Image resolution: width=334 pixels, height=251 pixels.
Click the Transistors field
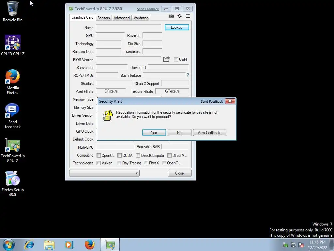152,51
